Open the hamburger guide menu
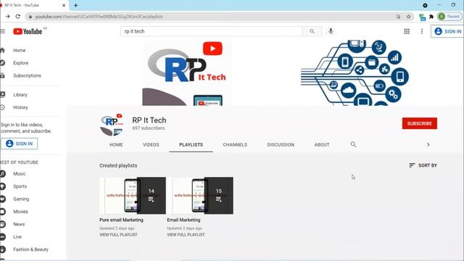 tap(3, 31)
